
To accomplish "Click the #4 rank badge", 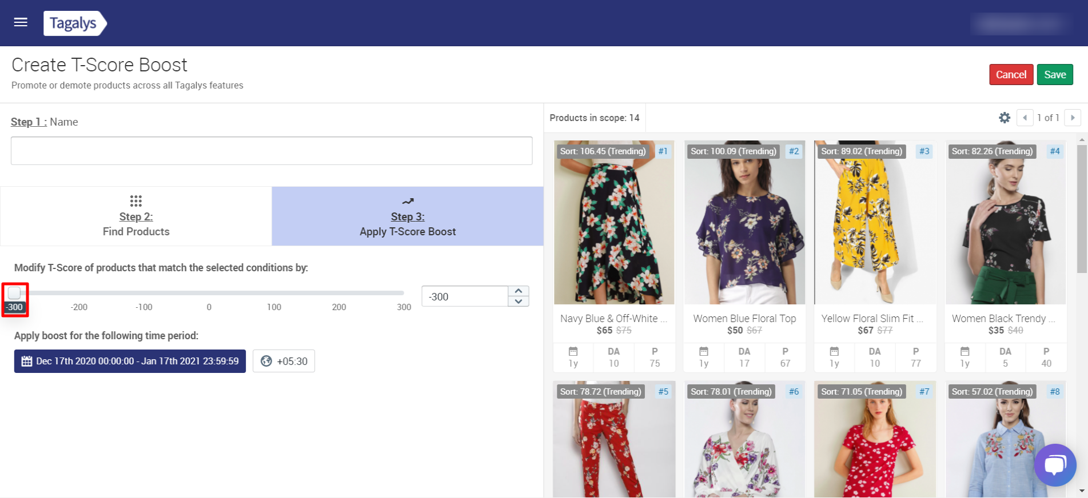I will (1055, 151).
